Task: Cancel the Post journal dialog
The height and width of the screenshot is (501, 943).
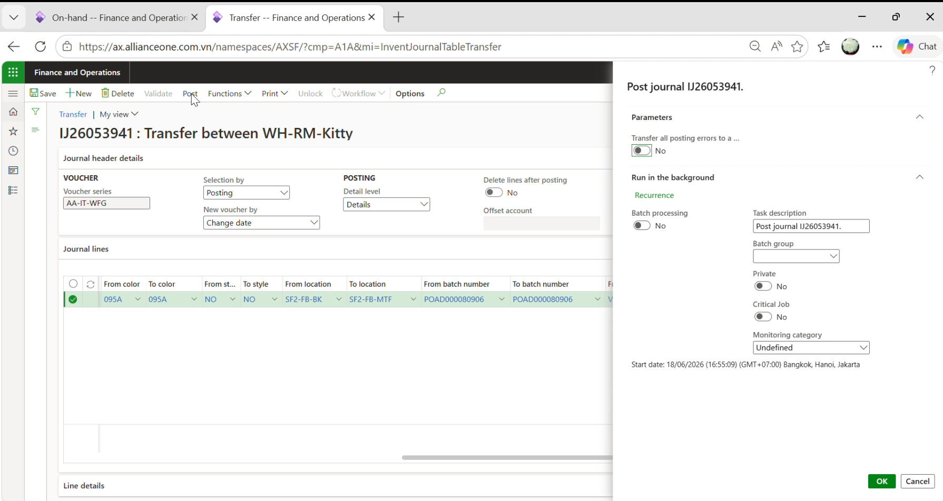Action: click(918, 481)
